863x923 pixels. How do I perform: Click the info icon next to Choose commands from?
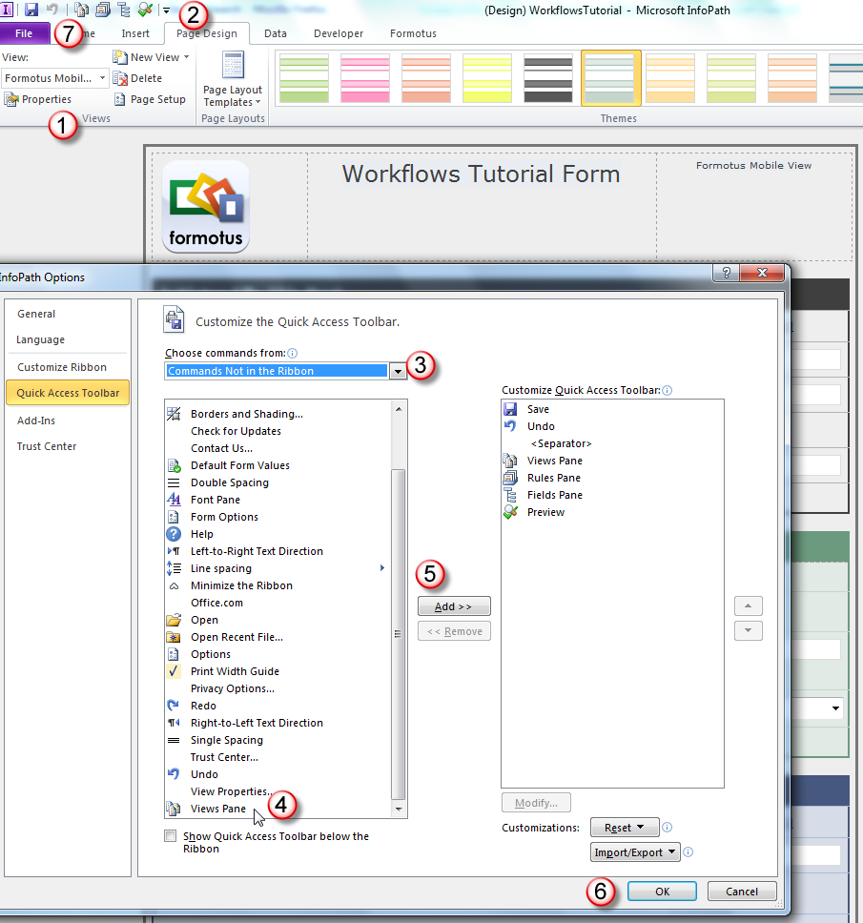point(293,353)
